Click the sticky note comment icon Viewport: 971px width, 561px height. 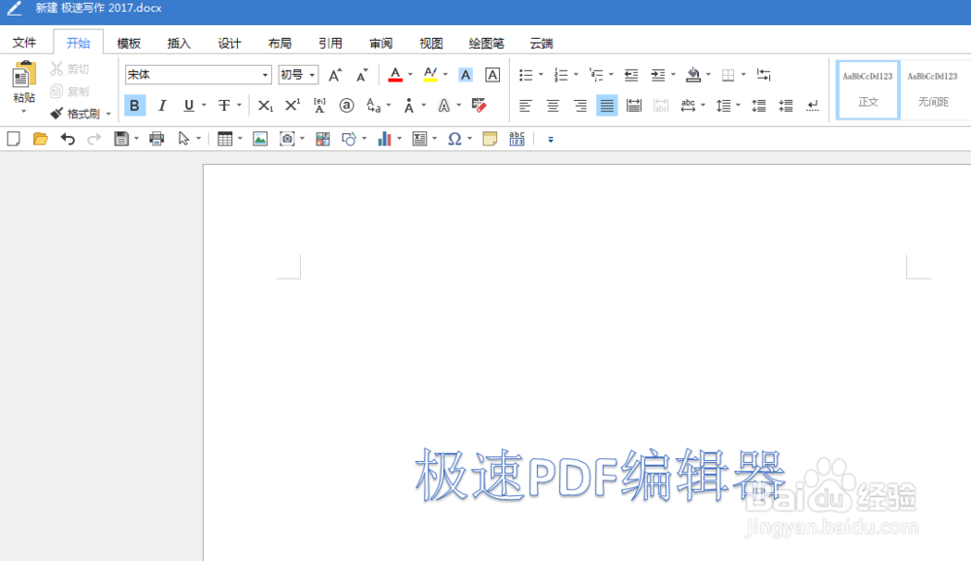[x=489, y=139]
